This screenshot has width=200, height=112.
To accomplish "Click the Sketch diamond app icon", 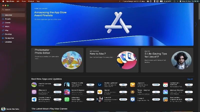I will point(100,92).
